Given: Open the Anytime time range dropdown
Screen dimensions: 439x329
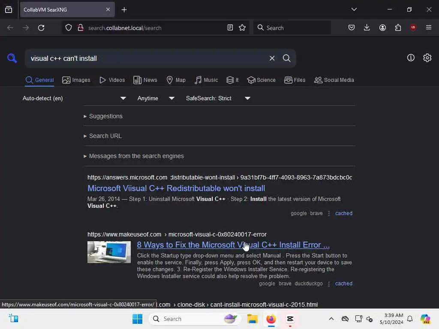Looking at the screenshot, I should (156, 98).
